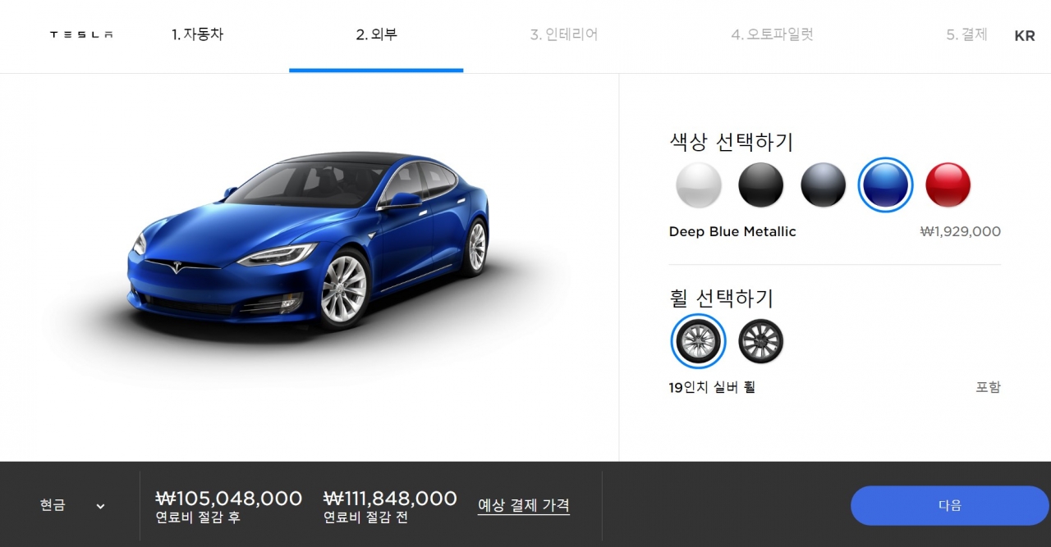Expand payment options chevron arrow
The image size is (1051, 547).
pos(100,507)
